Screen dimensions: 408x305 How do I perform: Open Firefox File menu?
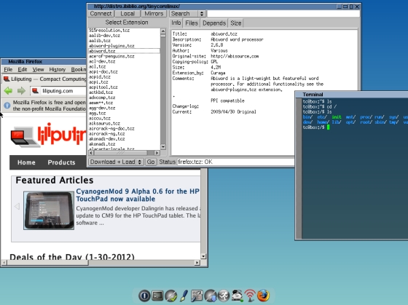point(8,69)
